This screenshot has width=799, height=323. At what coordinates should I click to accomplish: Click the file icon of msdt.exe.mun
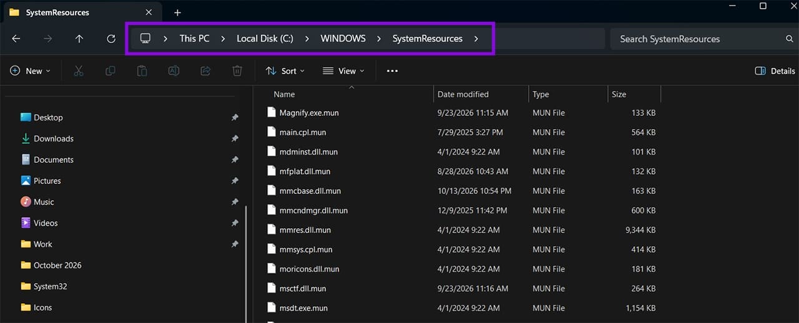point(271,307)
